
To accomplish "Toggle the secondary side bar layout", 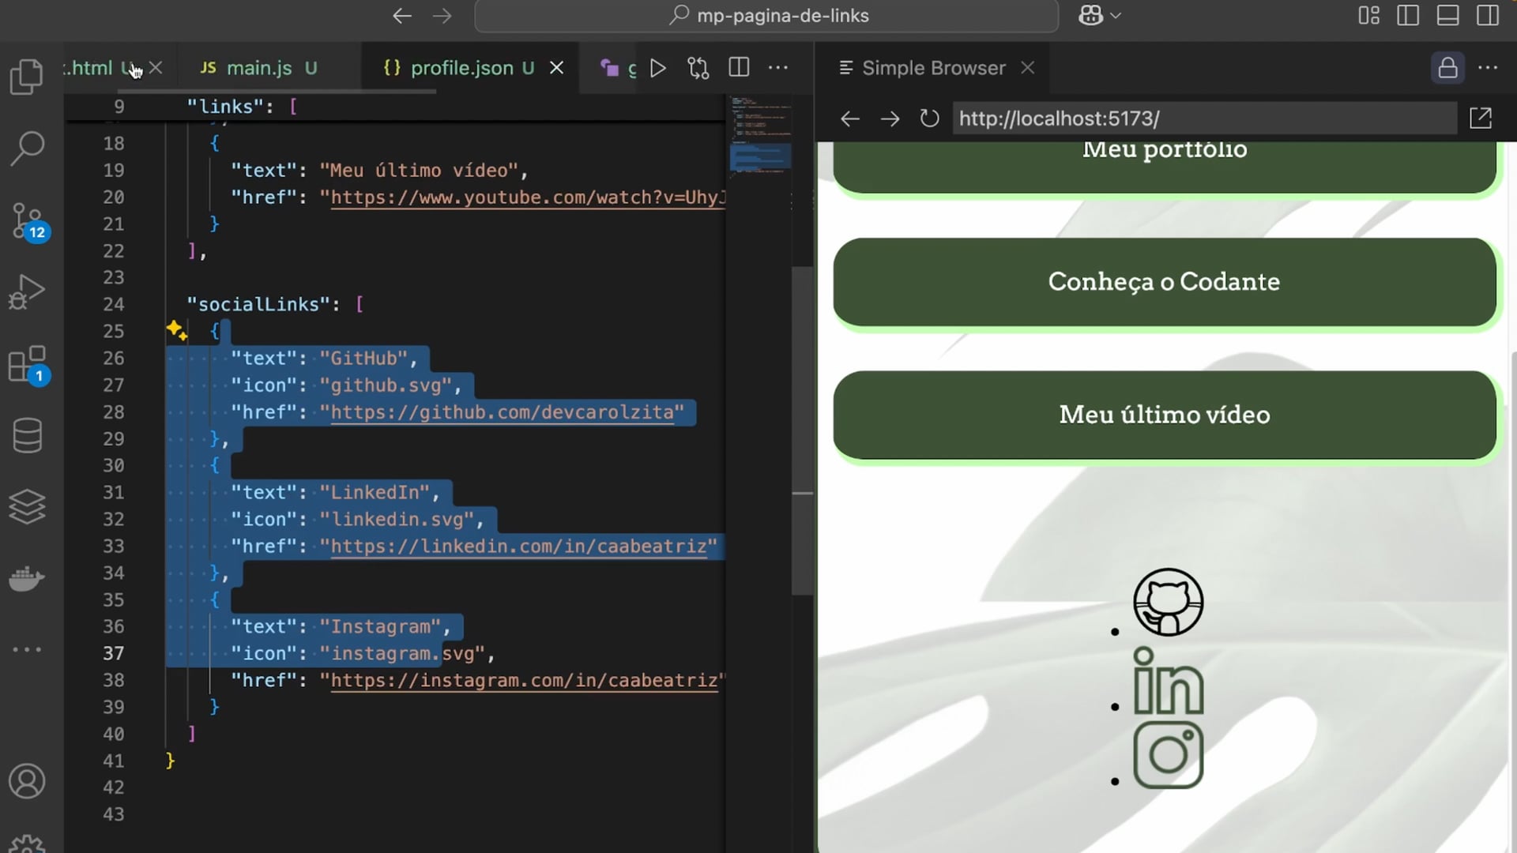I will click(1487, 16).
